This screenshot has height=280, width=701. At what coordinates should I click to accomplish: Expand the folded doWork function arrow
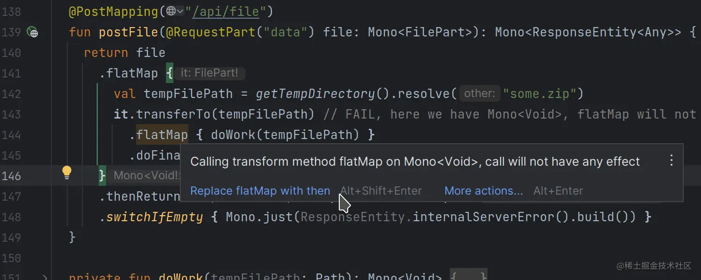45,277
